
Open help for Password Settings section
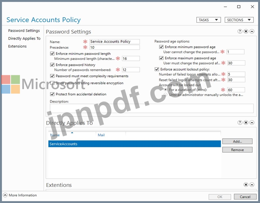[240, 31]
